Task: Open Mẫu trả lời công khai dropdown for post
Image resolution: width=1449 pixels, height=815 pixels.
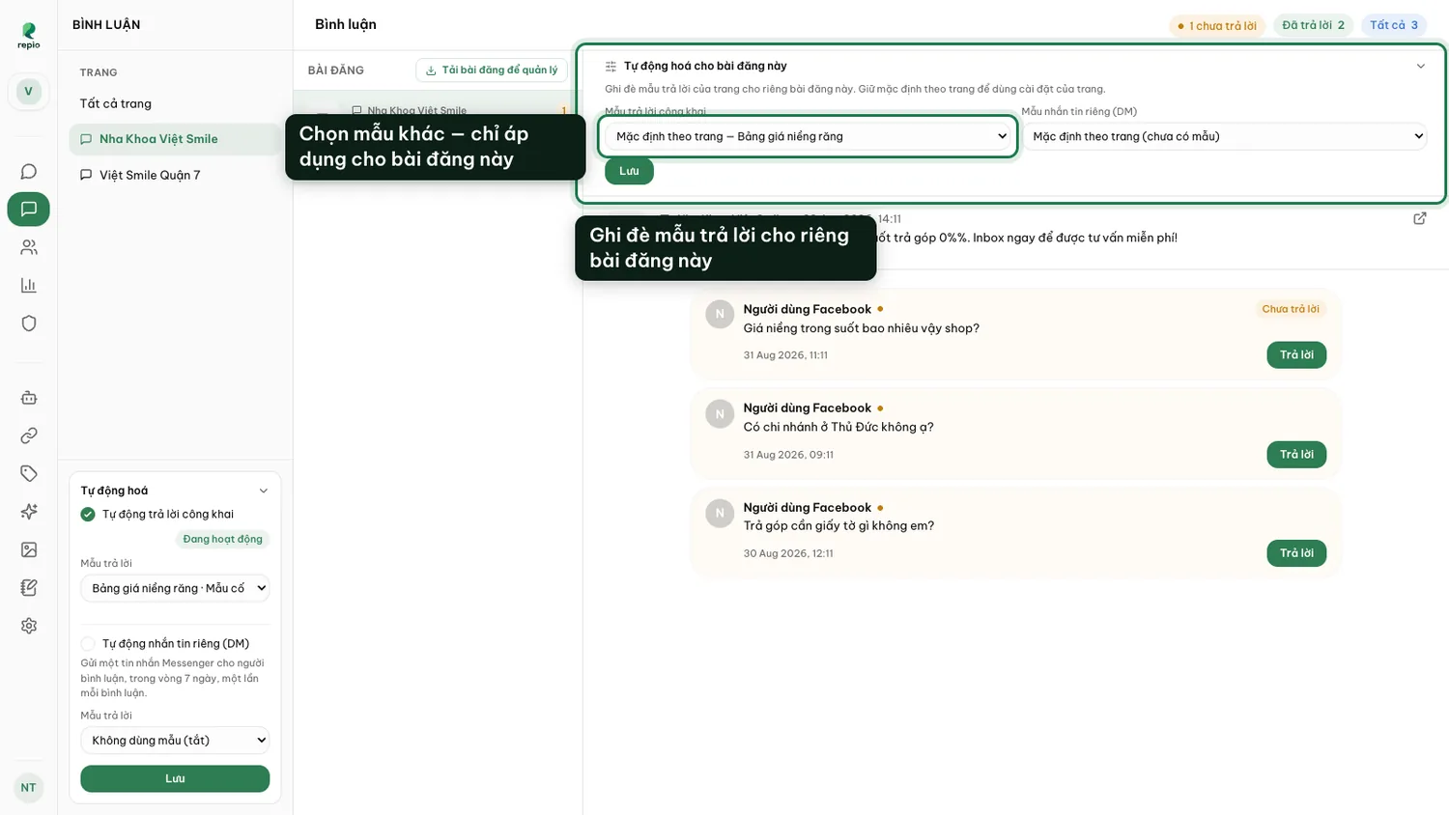Action: point(809,136)
